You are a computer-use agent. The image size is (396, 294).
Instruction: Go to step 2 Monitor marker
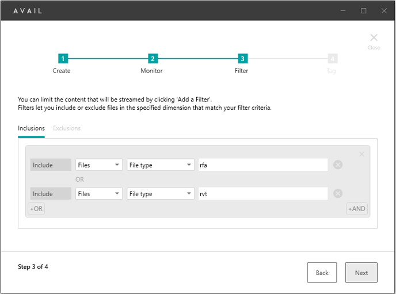coord(153,59)
